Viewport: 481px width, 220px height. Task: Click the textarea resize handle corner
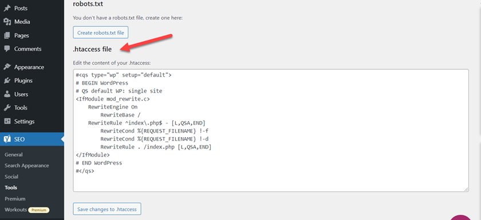tap(466, 189)
